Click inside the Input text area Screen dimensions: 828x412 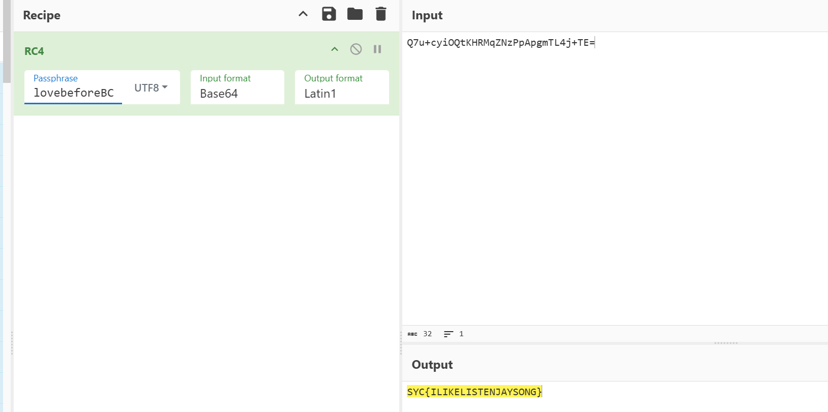(610, 178)
